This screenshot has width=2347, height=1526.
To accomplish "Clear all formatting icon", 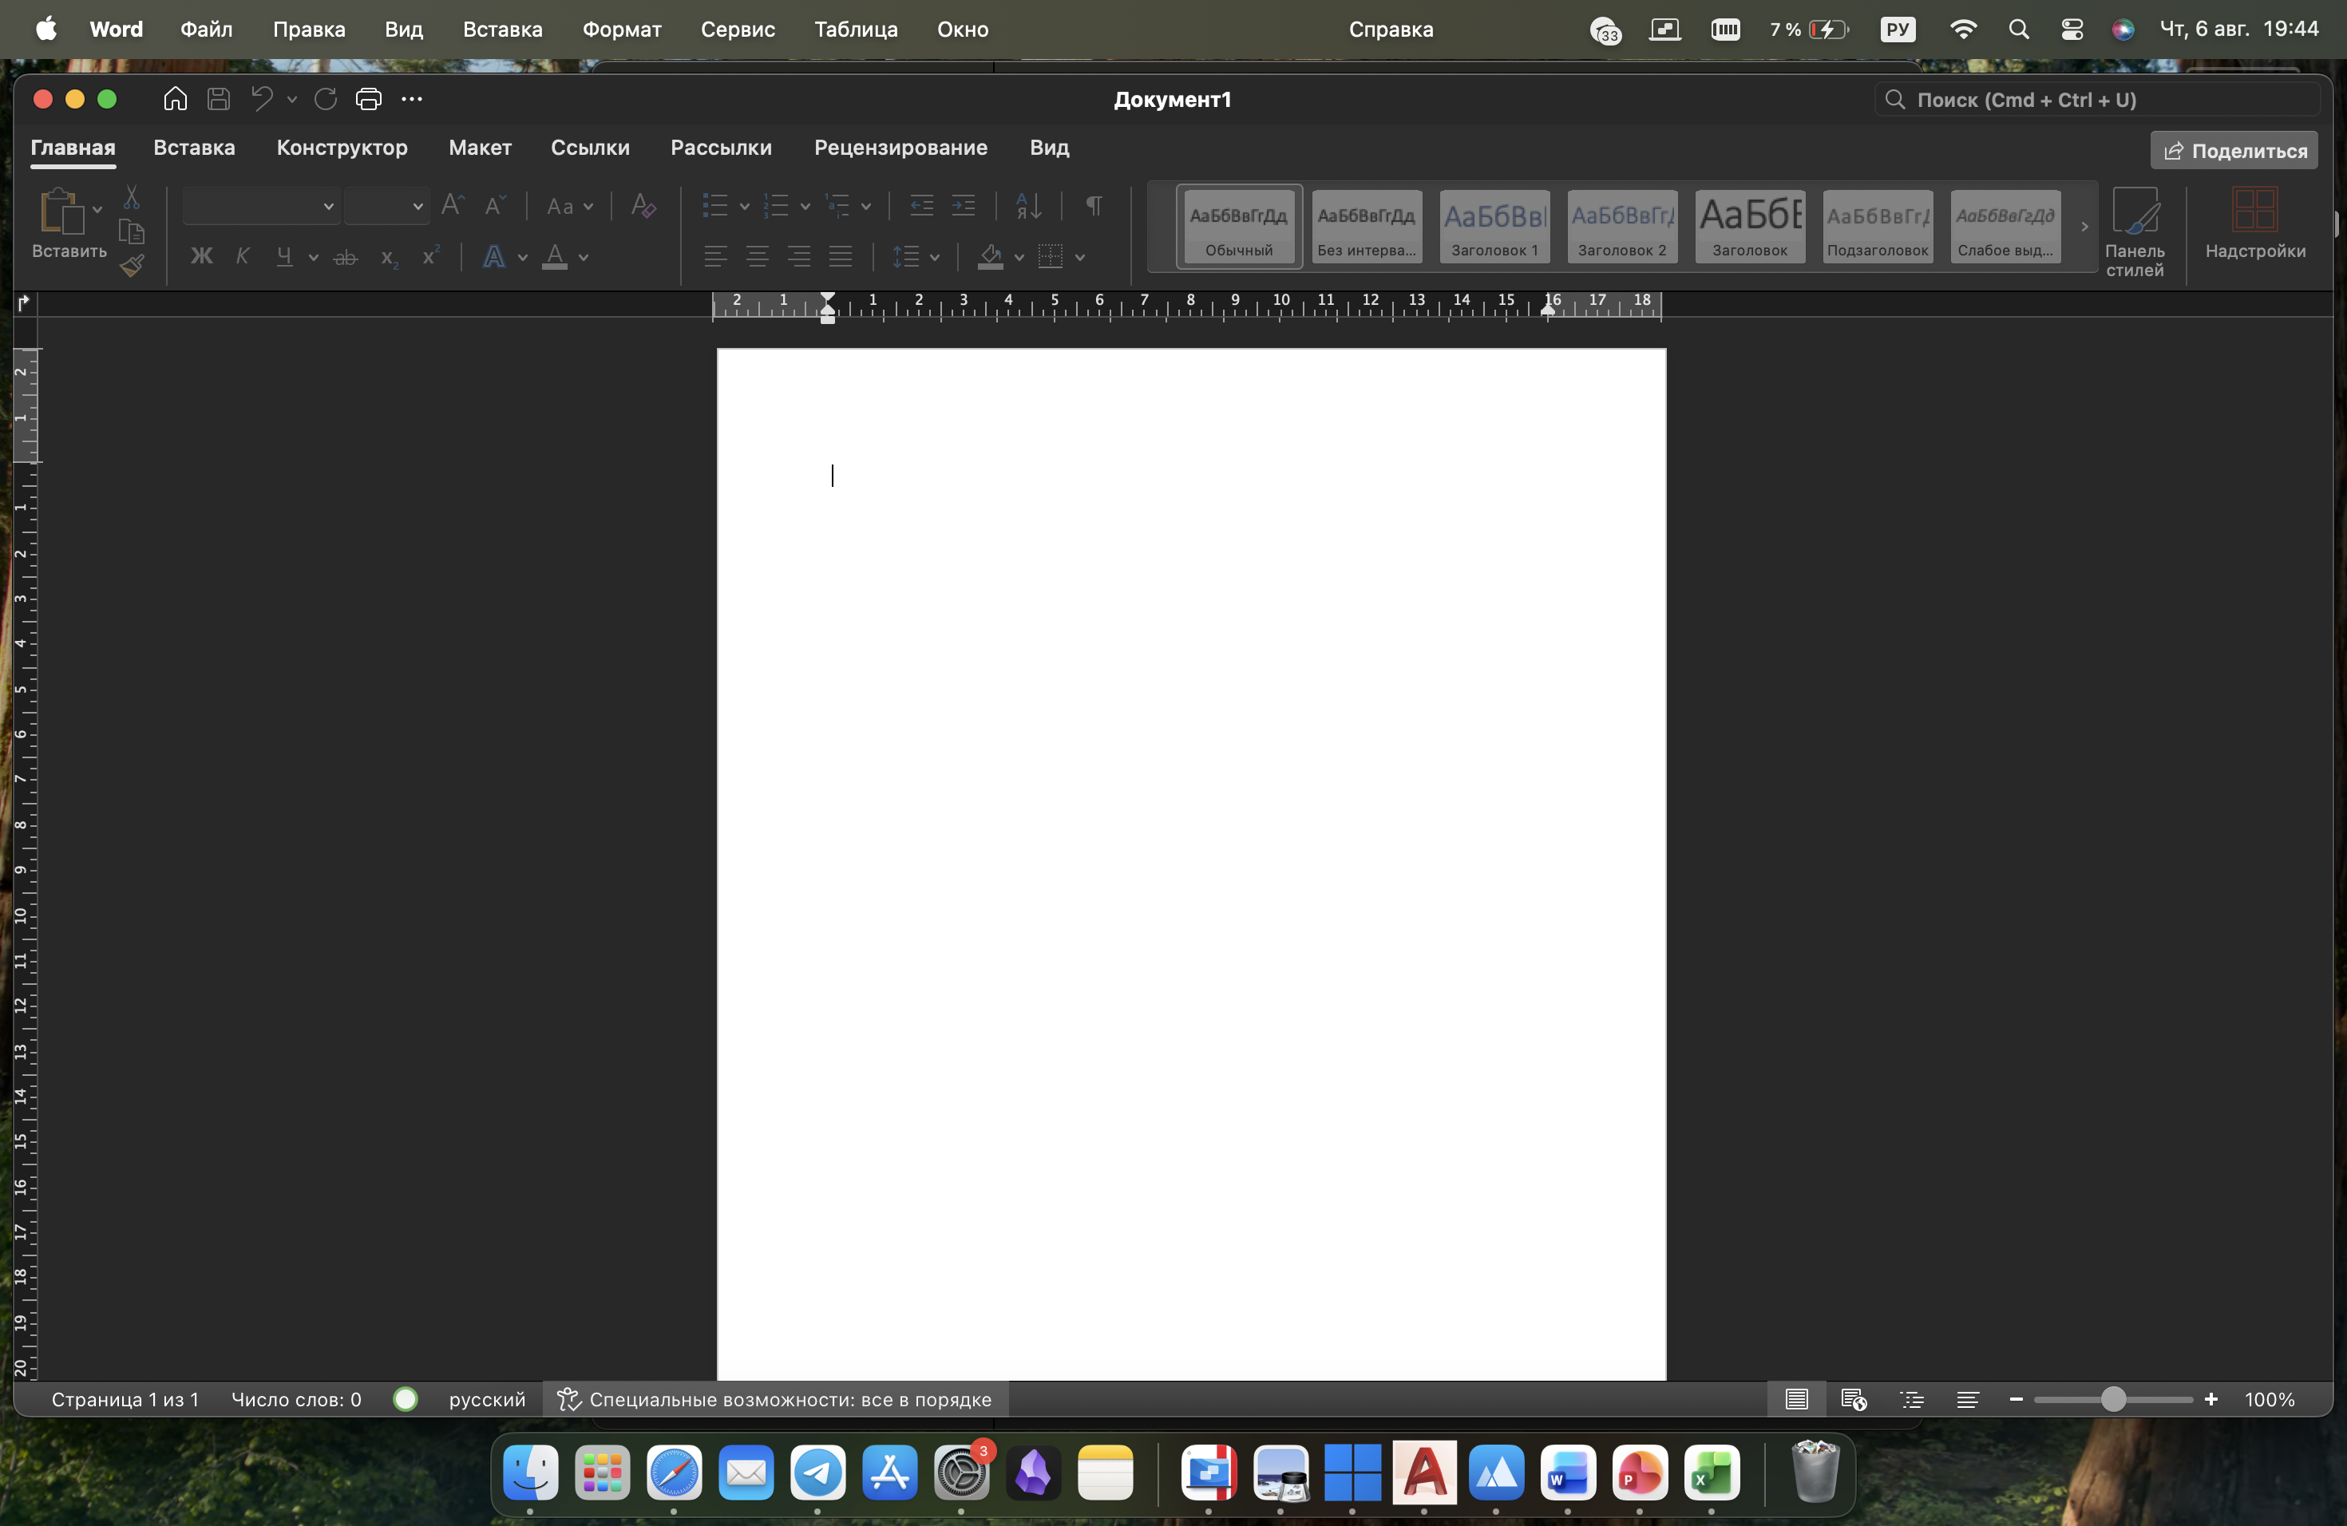I will [x=643, y=205].
